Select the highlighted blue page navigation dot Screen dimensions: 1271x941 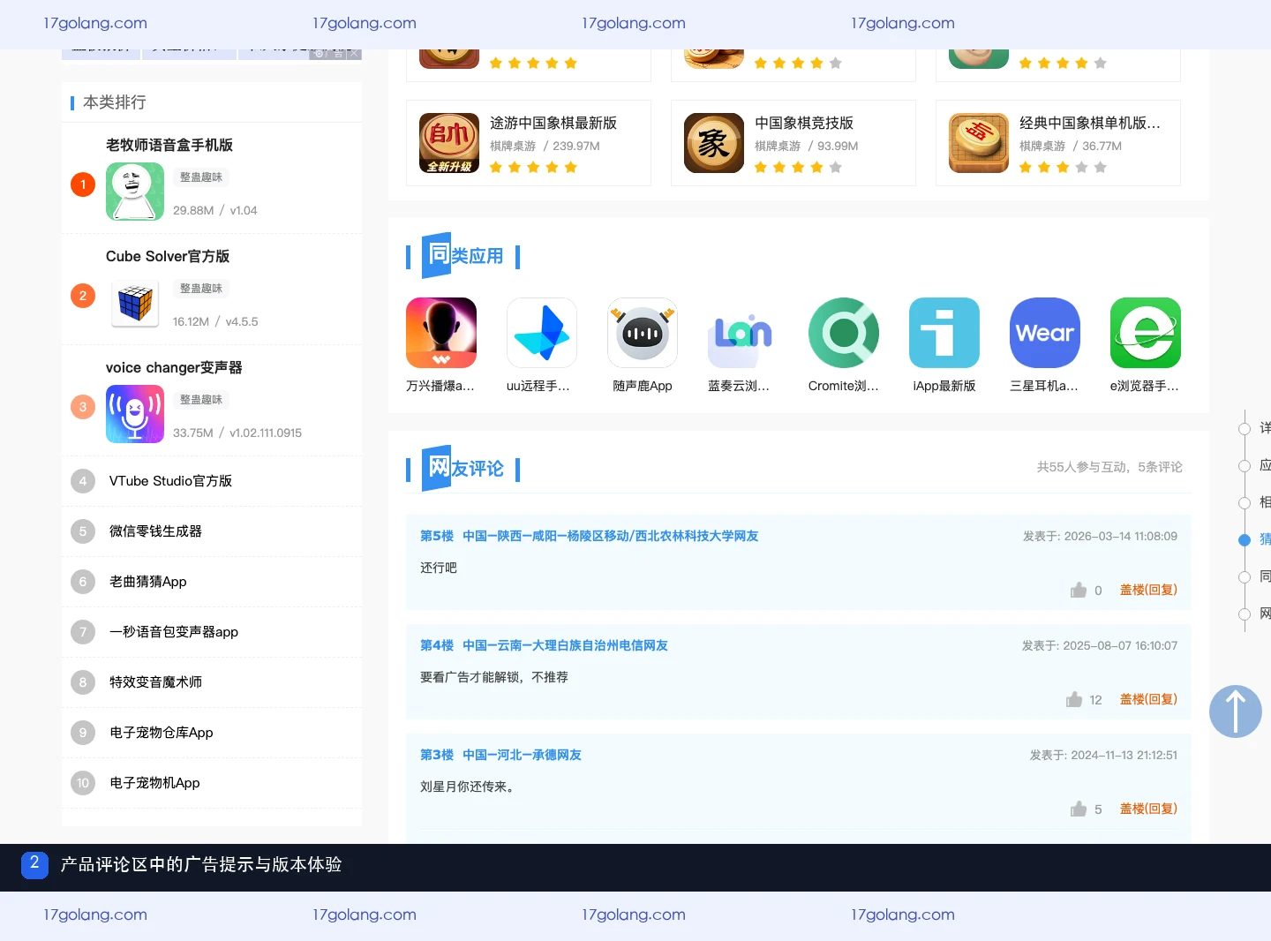tap(1245, 540)
